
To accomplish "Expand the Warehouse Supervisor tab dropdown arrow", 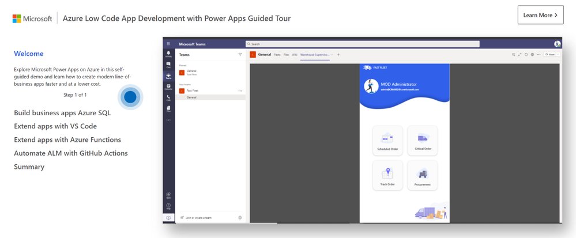I will pyautogui.click(x=332, y=54).
